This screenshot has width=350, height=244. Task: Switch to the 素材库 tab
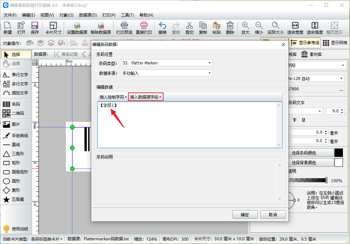311,54
